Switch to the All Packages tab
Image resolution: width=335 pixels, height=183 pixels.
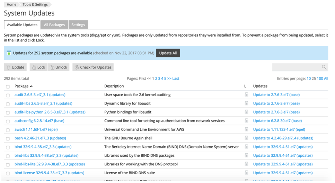click(x=54, y=25)
